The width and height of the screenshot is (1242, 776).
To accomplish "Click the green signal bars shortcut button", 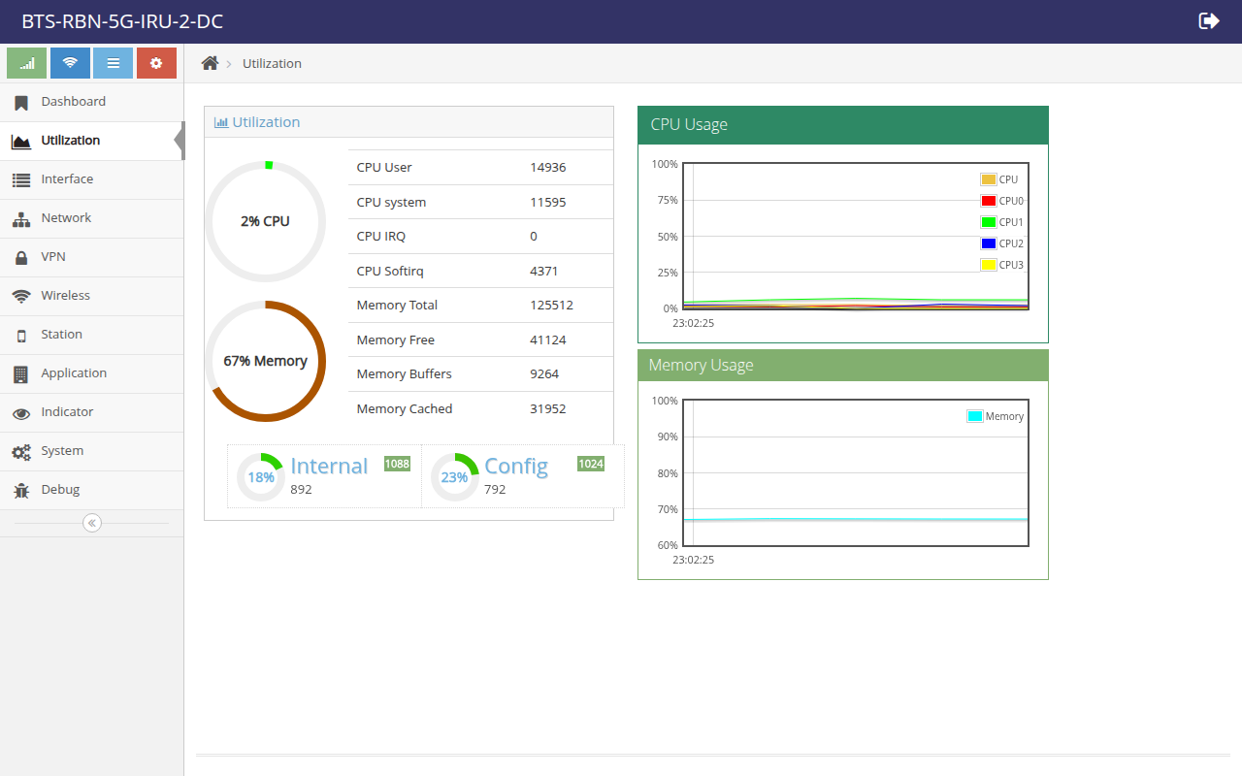I will tap(27, 63).
